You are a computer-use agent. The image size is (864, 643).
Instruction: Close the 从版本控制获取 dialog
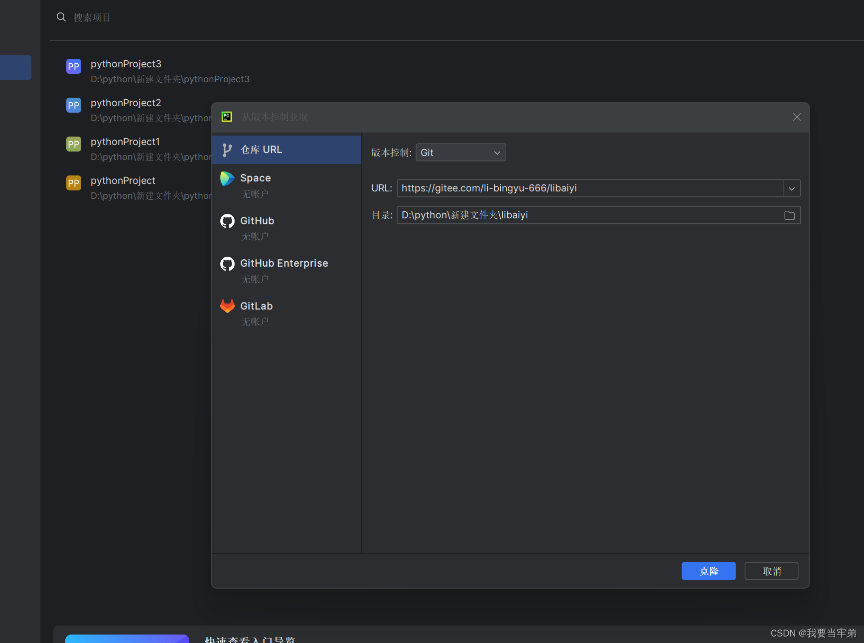point(797,117)
